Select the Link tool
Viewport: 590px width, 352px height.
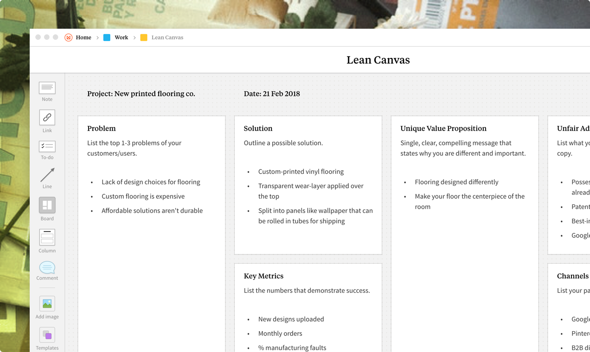click(47, 121)
